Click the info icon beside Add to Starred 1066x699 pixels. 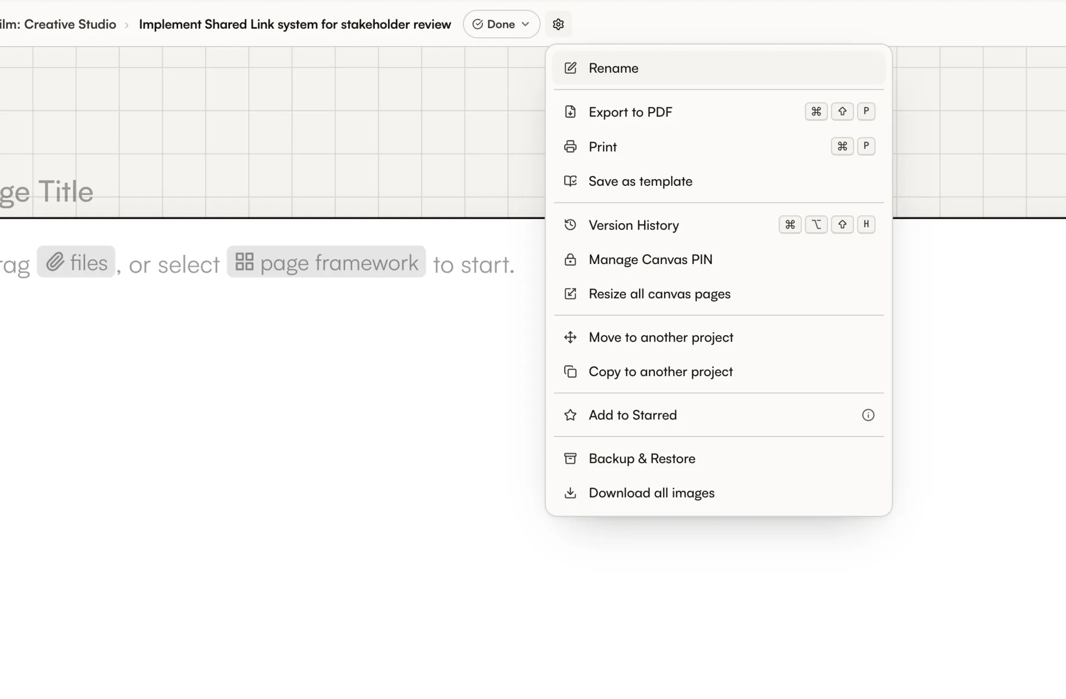[x=868, y=415]
